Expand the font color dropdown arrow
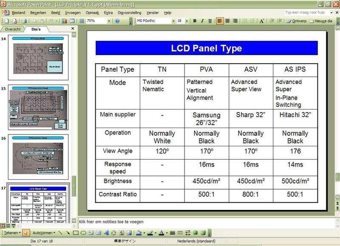The image size is (340, 246). point(167,233)
